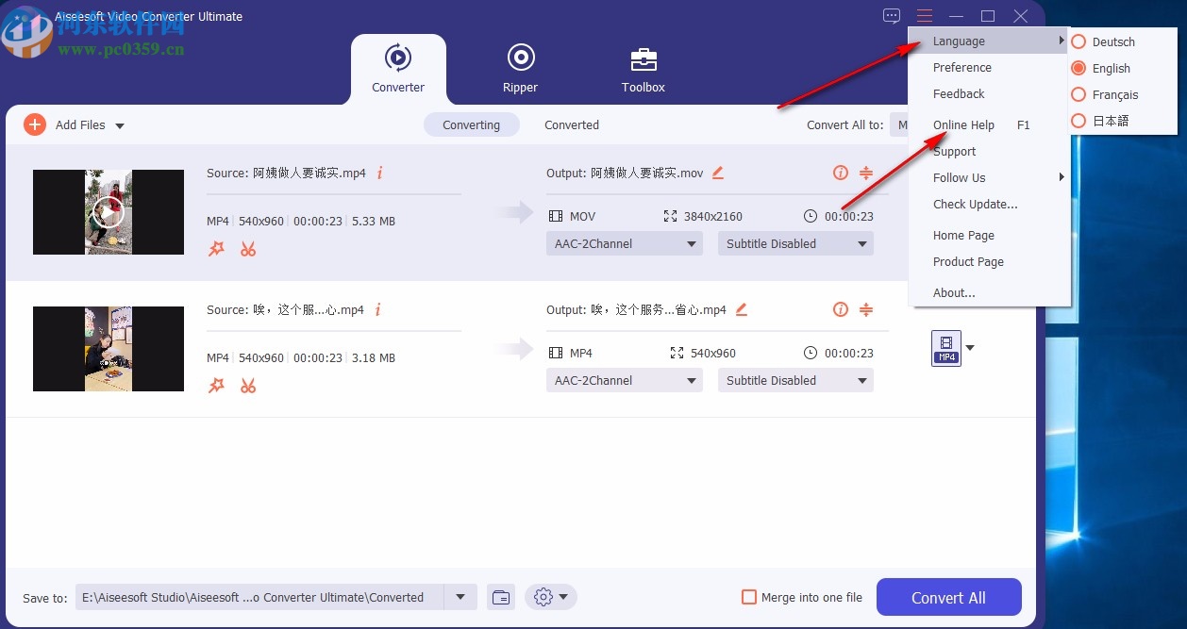Viewport: 1187px width, 629px height.
Task: Open the edit effects icon for first video
Action: tap(216, 248)
